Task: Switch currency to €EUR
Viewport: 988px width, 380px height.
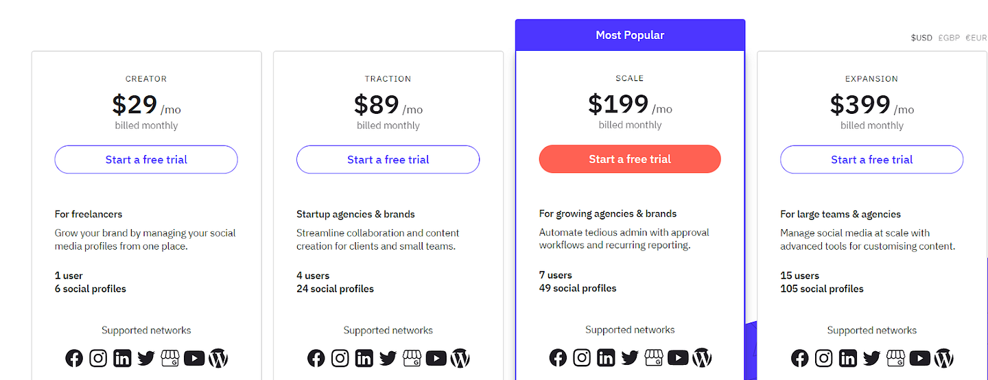Action: pos(976,38)
